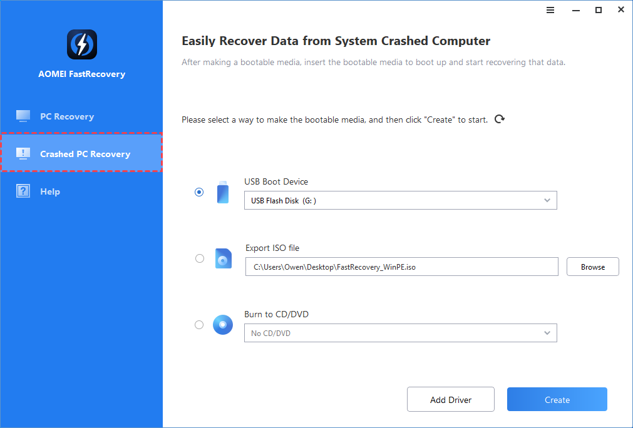Open the Help section
Image resolution: width=633 pixels, height=428 pixels.
point(50,191)
